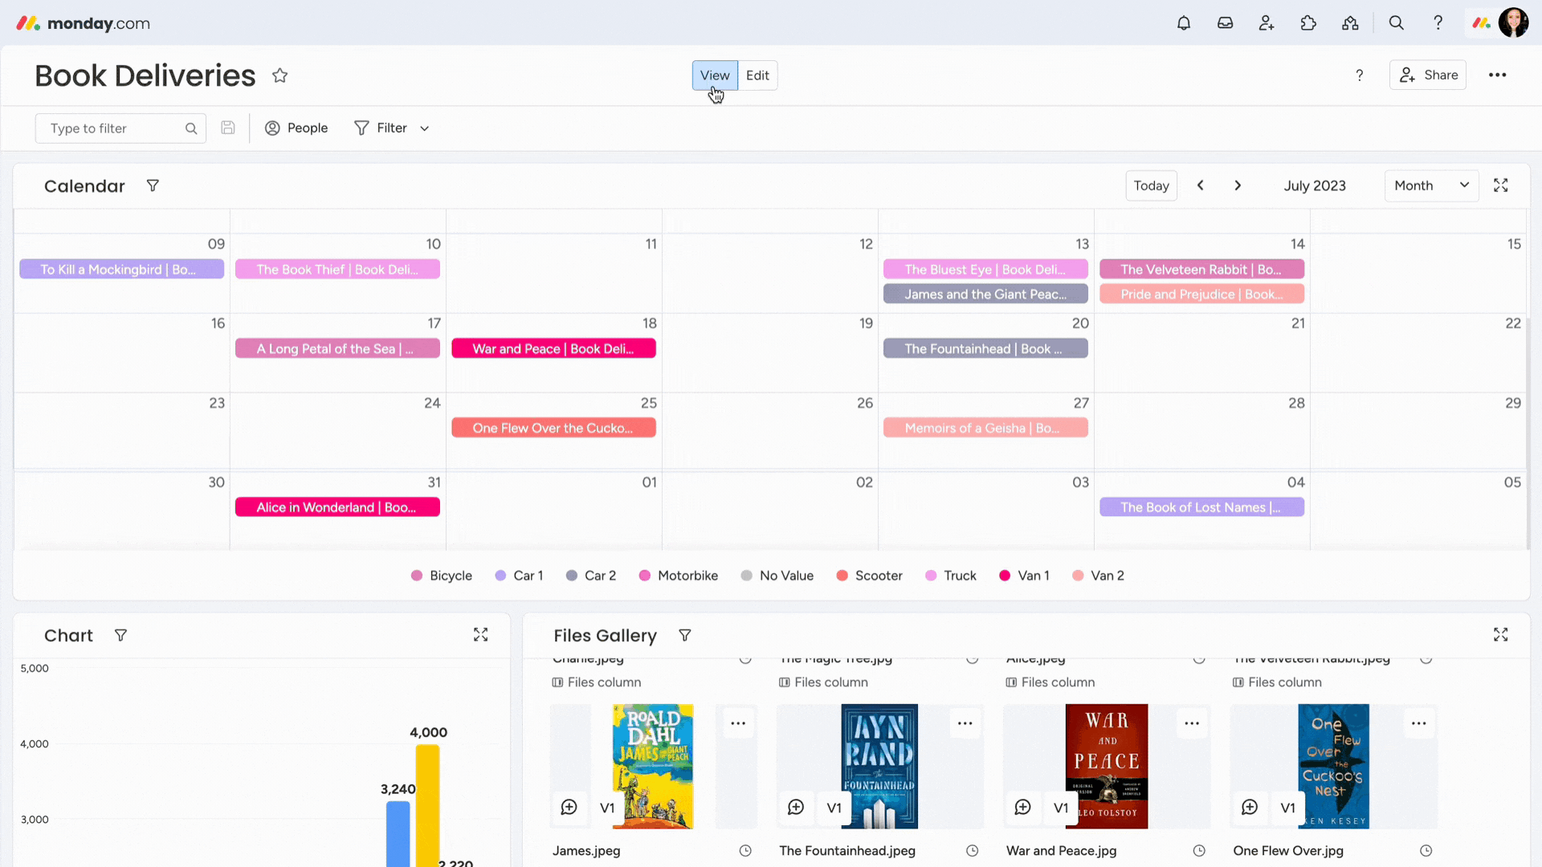View history clock for James.jpeg
The image size is (1542, 867).
(745, 851)
